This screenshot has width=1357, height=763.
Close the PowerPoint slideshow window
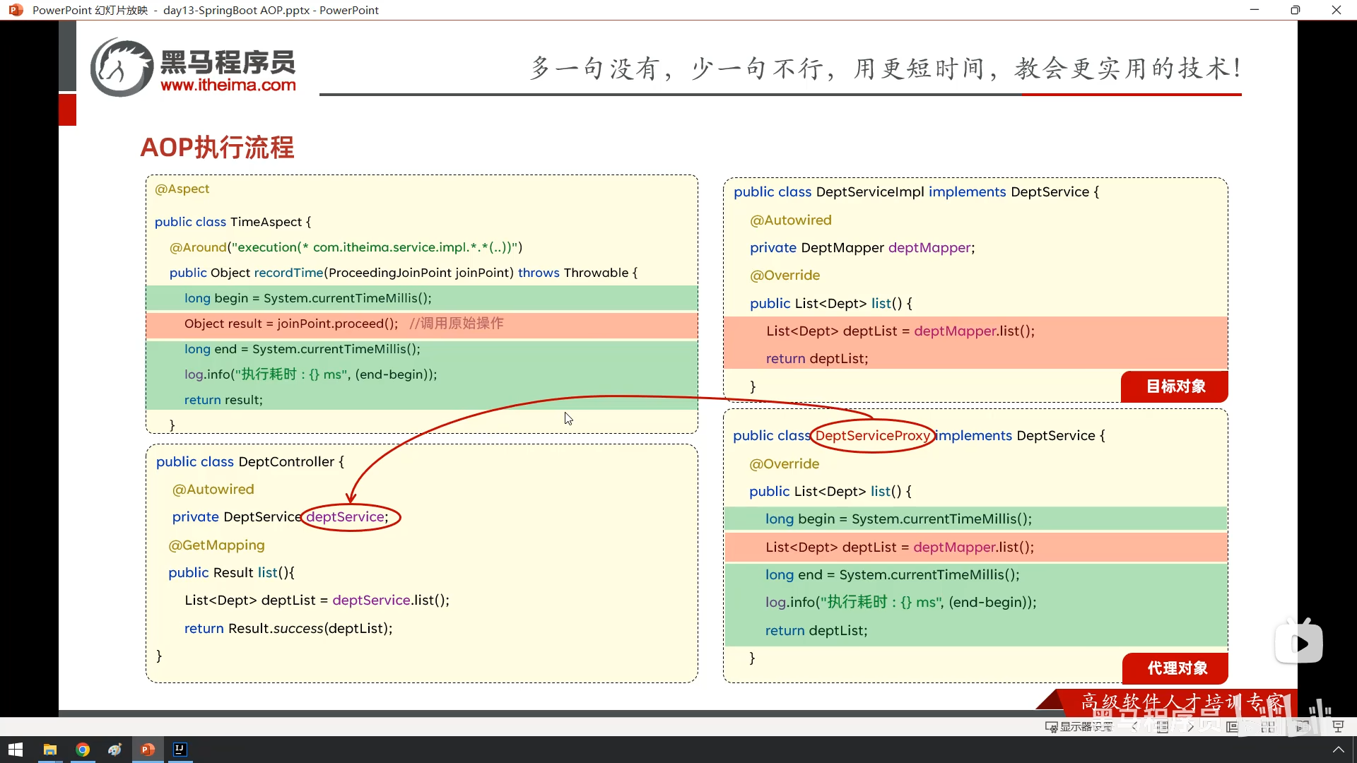(x=1336, y=10)
